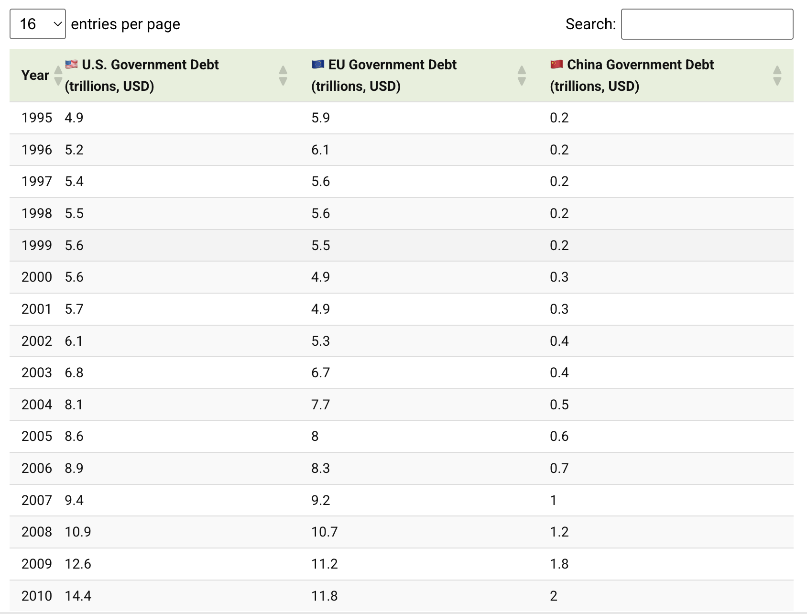The width and height of the screenshot is (807, 614).
Task: Click China Government Debt header text
Action: coord(640,65)
